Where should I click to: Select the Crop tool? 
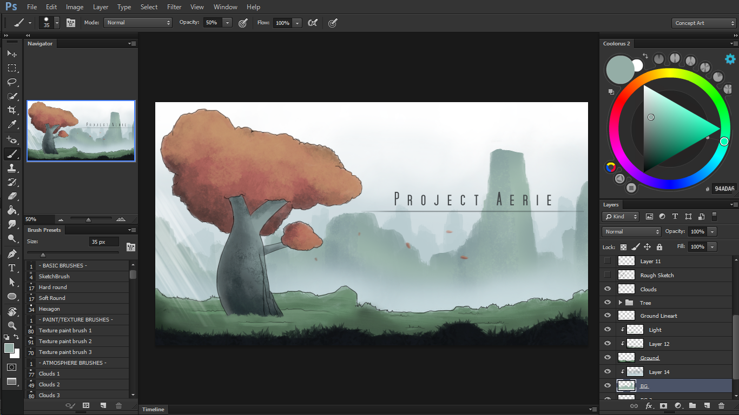point(12,110)
